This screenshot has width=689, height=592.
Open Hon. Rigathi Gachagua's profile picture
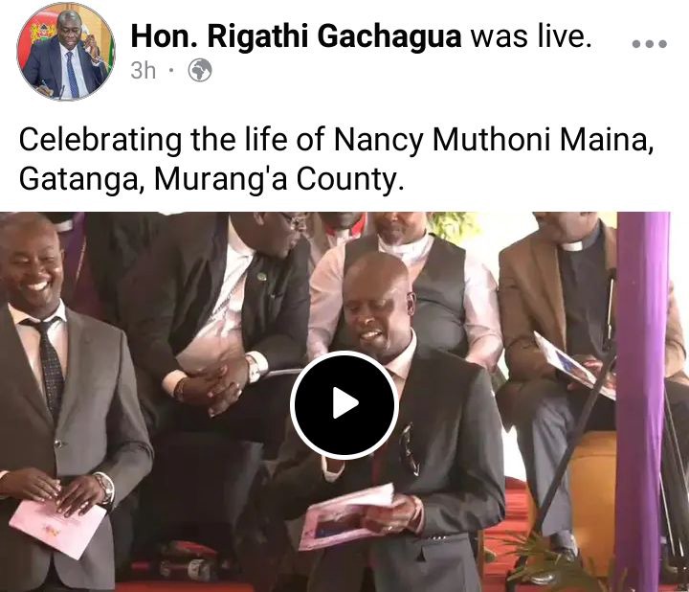click(66, 52)
